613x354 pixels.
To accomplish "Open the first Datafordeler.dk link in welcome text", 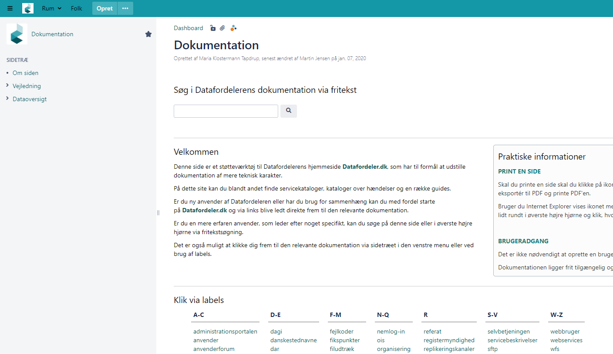I will tap(364, 167).
